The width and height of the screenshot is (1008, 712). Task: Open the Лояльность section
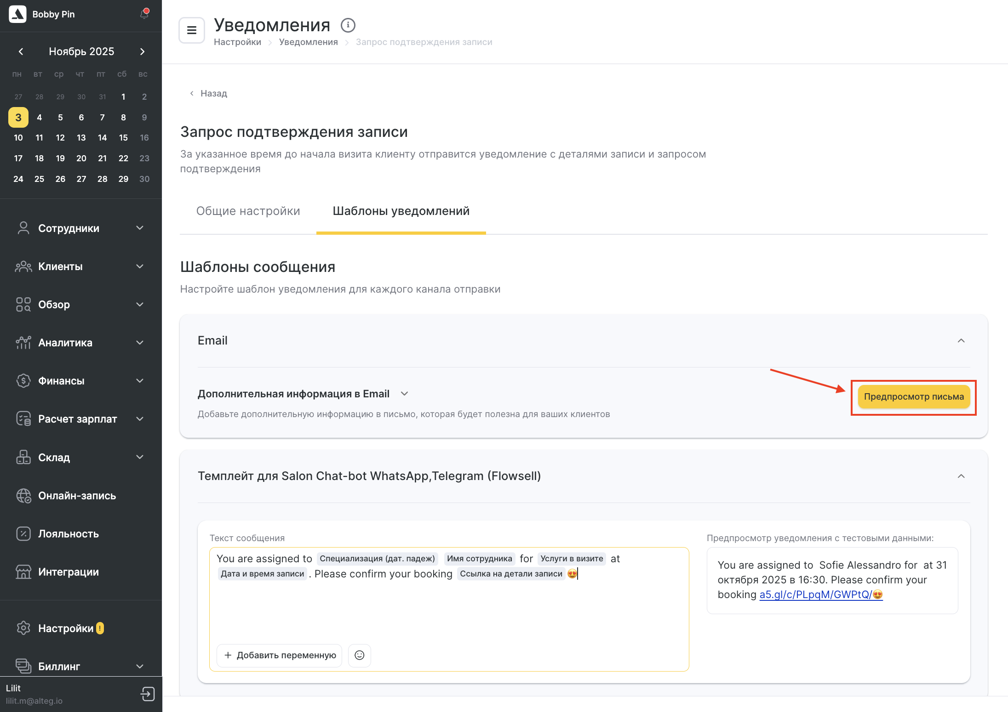(x=69, y=534)
